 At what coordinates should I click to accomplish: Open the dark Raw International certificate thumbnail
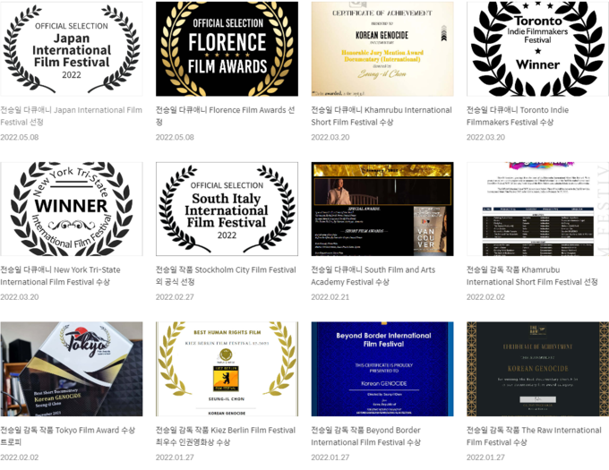pyautogui.click(x=537, y=369)
